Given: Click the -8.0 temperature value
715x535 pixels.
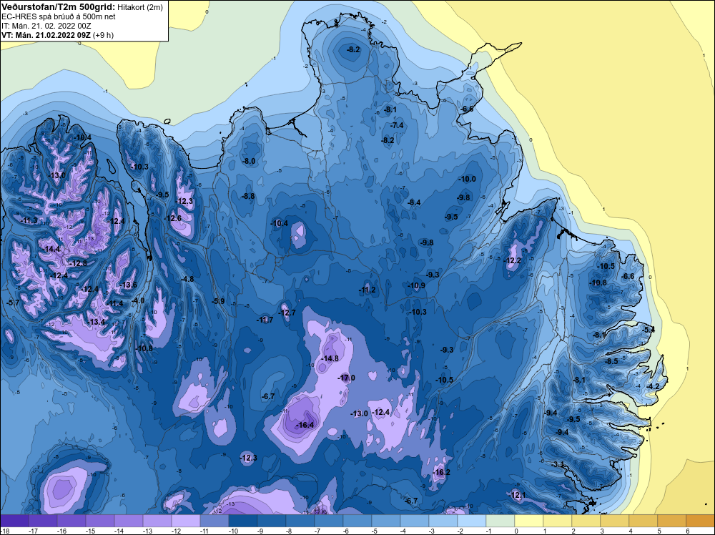Looking at the screenshot, I should (249, 161).
